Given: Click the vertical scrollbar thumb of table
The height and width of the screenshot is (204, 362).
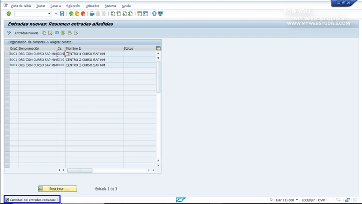Looking at the screenshot, I should 158,77.
